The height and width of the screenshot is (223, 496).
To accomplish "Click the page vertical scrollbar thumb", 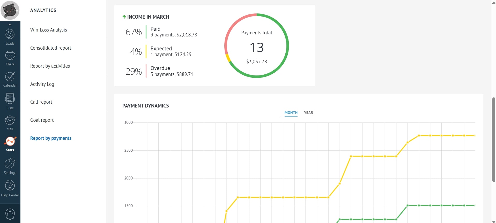I will click(493, 140).
